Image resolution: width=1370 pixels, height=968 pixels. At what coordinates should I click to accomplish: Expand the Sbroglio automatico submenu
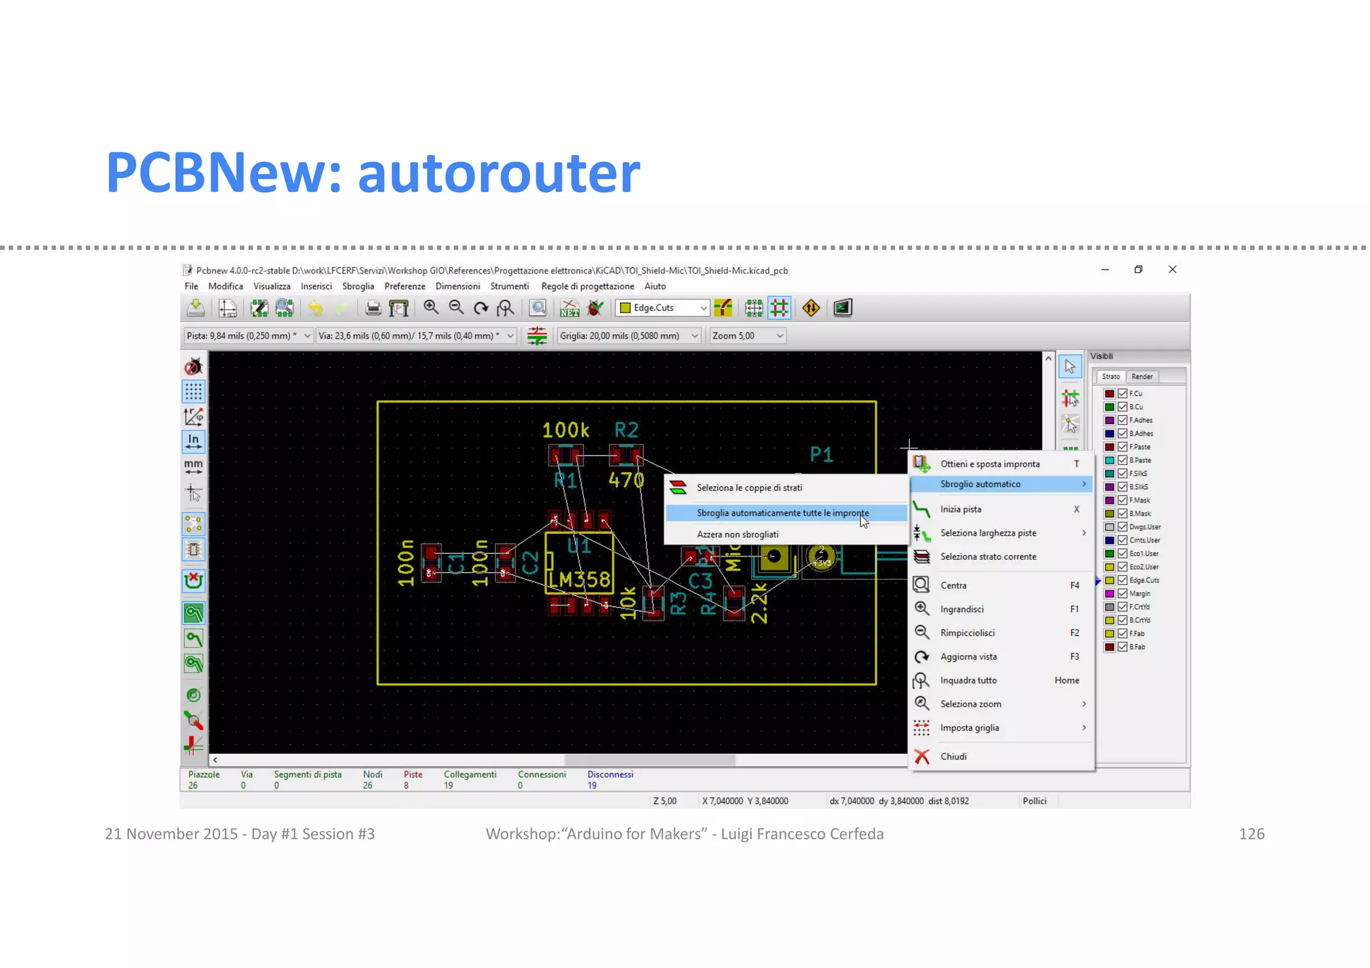(x=1001, y=484)
